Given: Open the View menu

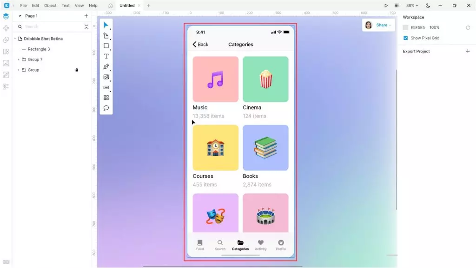Looking at the screenshot, I should (x=79, y=6).
